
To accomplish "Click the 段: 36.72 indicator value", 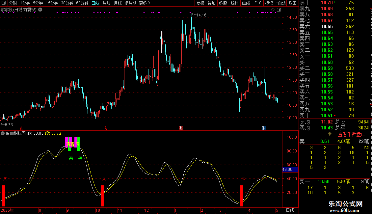I will point(53,133).
